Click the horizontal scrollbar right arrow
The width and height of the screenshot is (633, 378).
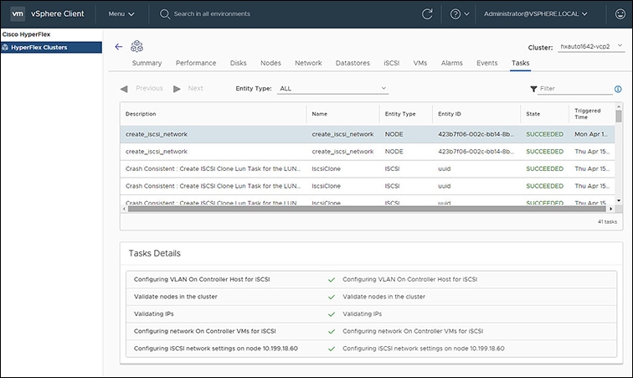(x=610, y=209)
